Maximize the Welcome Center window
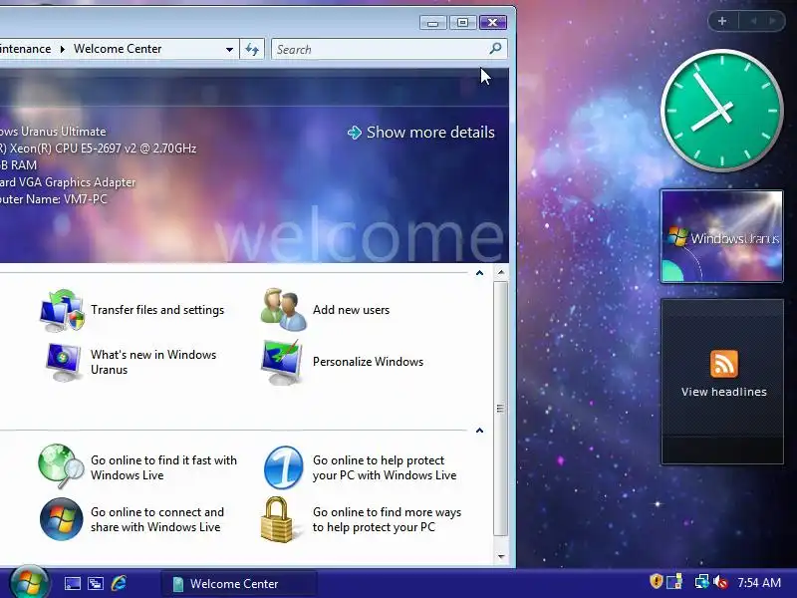The height and width of the screenshot is (598, 797). pos(462,22)
